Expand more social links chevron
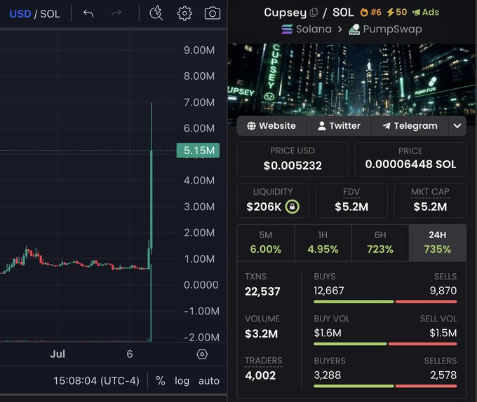Screen dimensions: 477x402 (x=457, y=125)
